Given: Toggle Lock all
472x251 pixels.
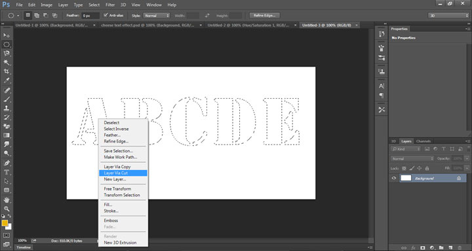Looking at the screenshot, I should [x=427, y=169].
